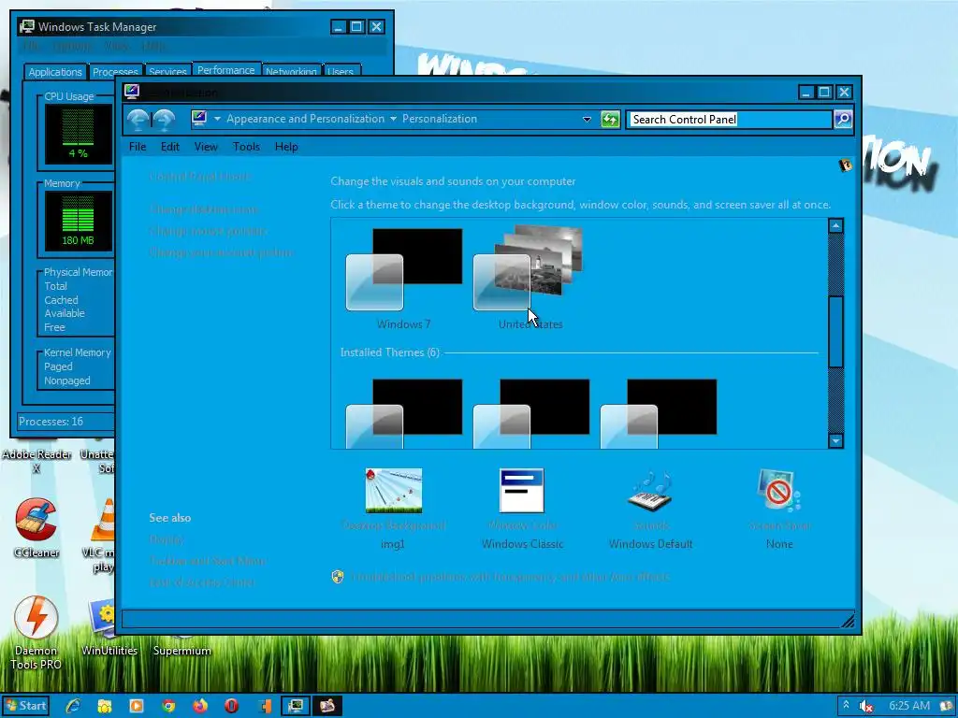This screenshot has width=958, height=718.
Task: Show hidden system tray icons
Action: [846, 705]
